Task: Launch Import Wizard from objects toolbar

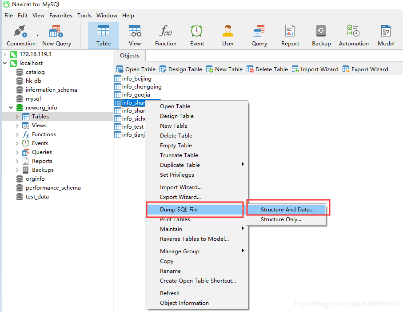Action: tap(315, 69)
